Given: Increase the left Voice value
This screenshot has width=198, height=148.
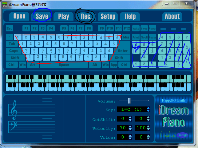Looking at the screenshot, I should coord(130,136).
